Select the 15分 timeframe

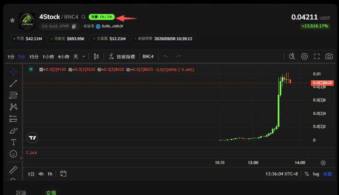[34, 57]
